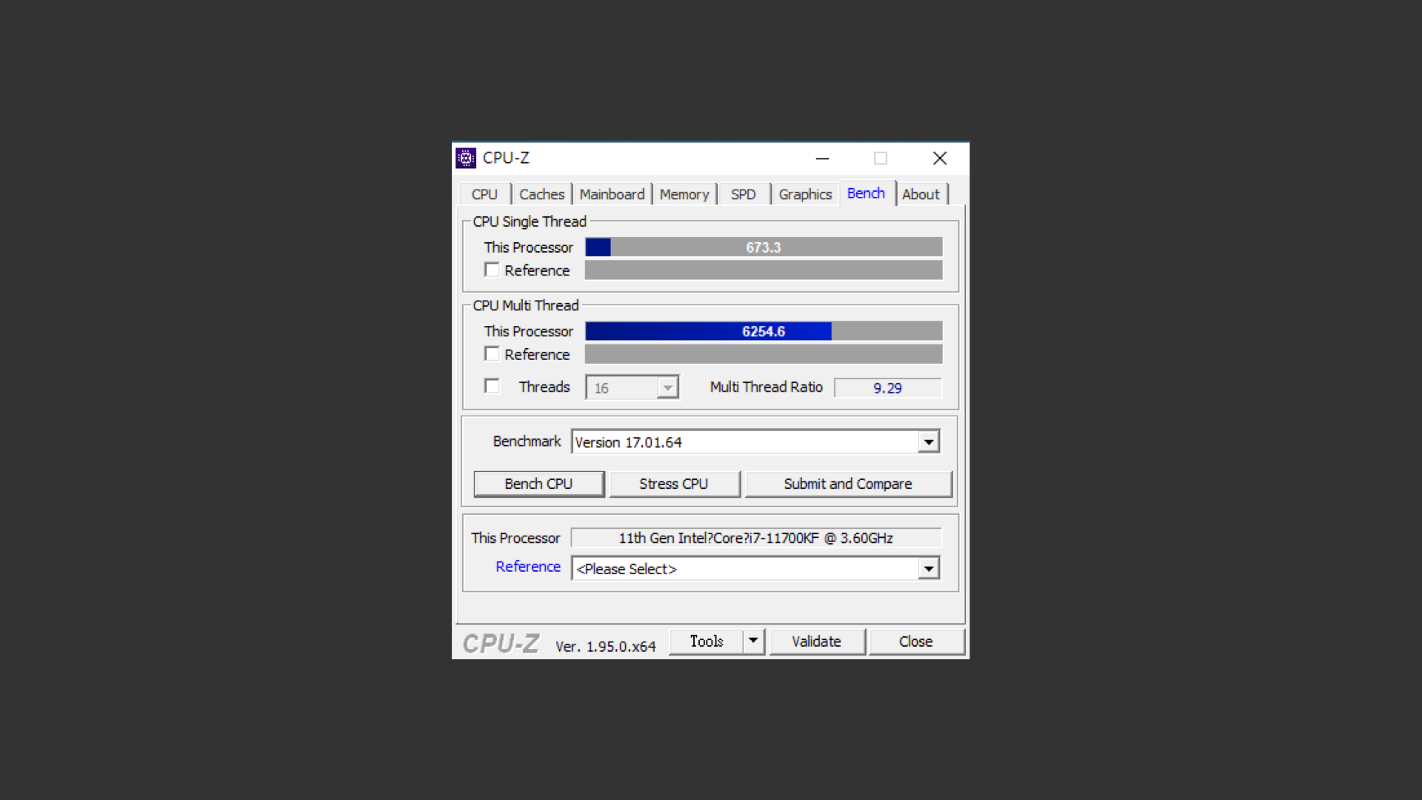Click the 'Multi Thread Ratio' label

tap(767, 387)
